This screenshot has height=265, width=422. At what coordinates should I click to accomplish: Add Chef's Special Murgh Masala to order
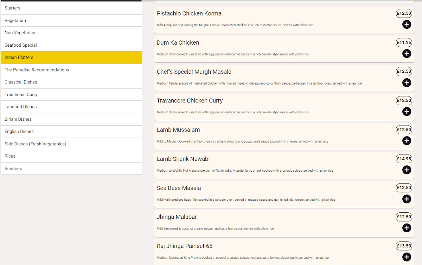[x=407, y=82]
